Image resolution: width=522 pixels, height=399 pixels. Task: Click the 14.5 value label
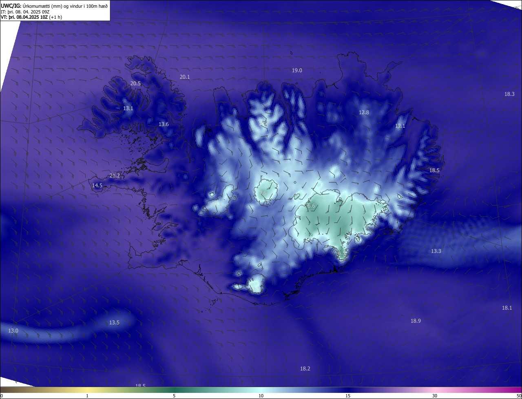click(x=97, y=185)
